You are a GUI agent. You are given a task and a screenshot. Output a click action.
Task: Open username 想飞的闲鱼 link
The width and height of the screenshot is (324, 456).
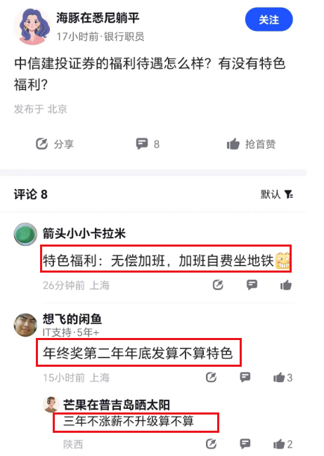[72, 319]
